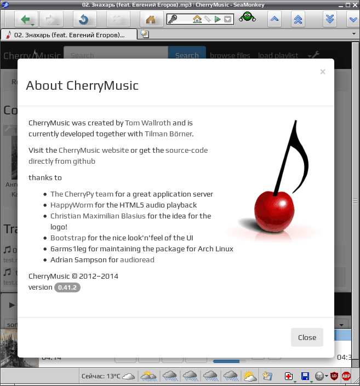360x386 pixels.
Task: Click the 0.41.2 version badge
Action: click(x=67, y=287)
